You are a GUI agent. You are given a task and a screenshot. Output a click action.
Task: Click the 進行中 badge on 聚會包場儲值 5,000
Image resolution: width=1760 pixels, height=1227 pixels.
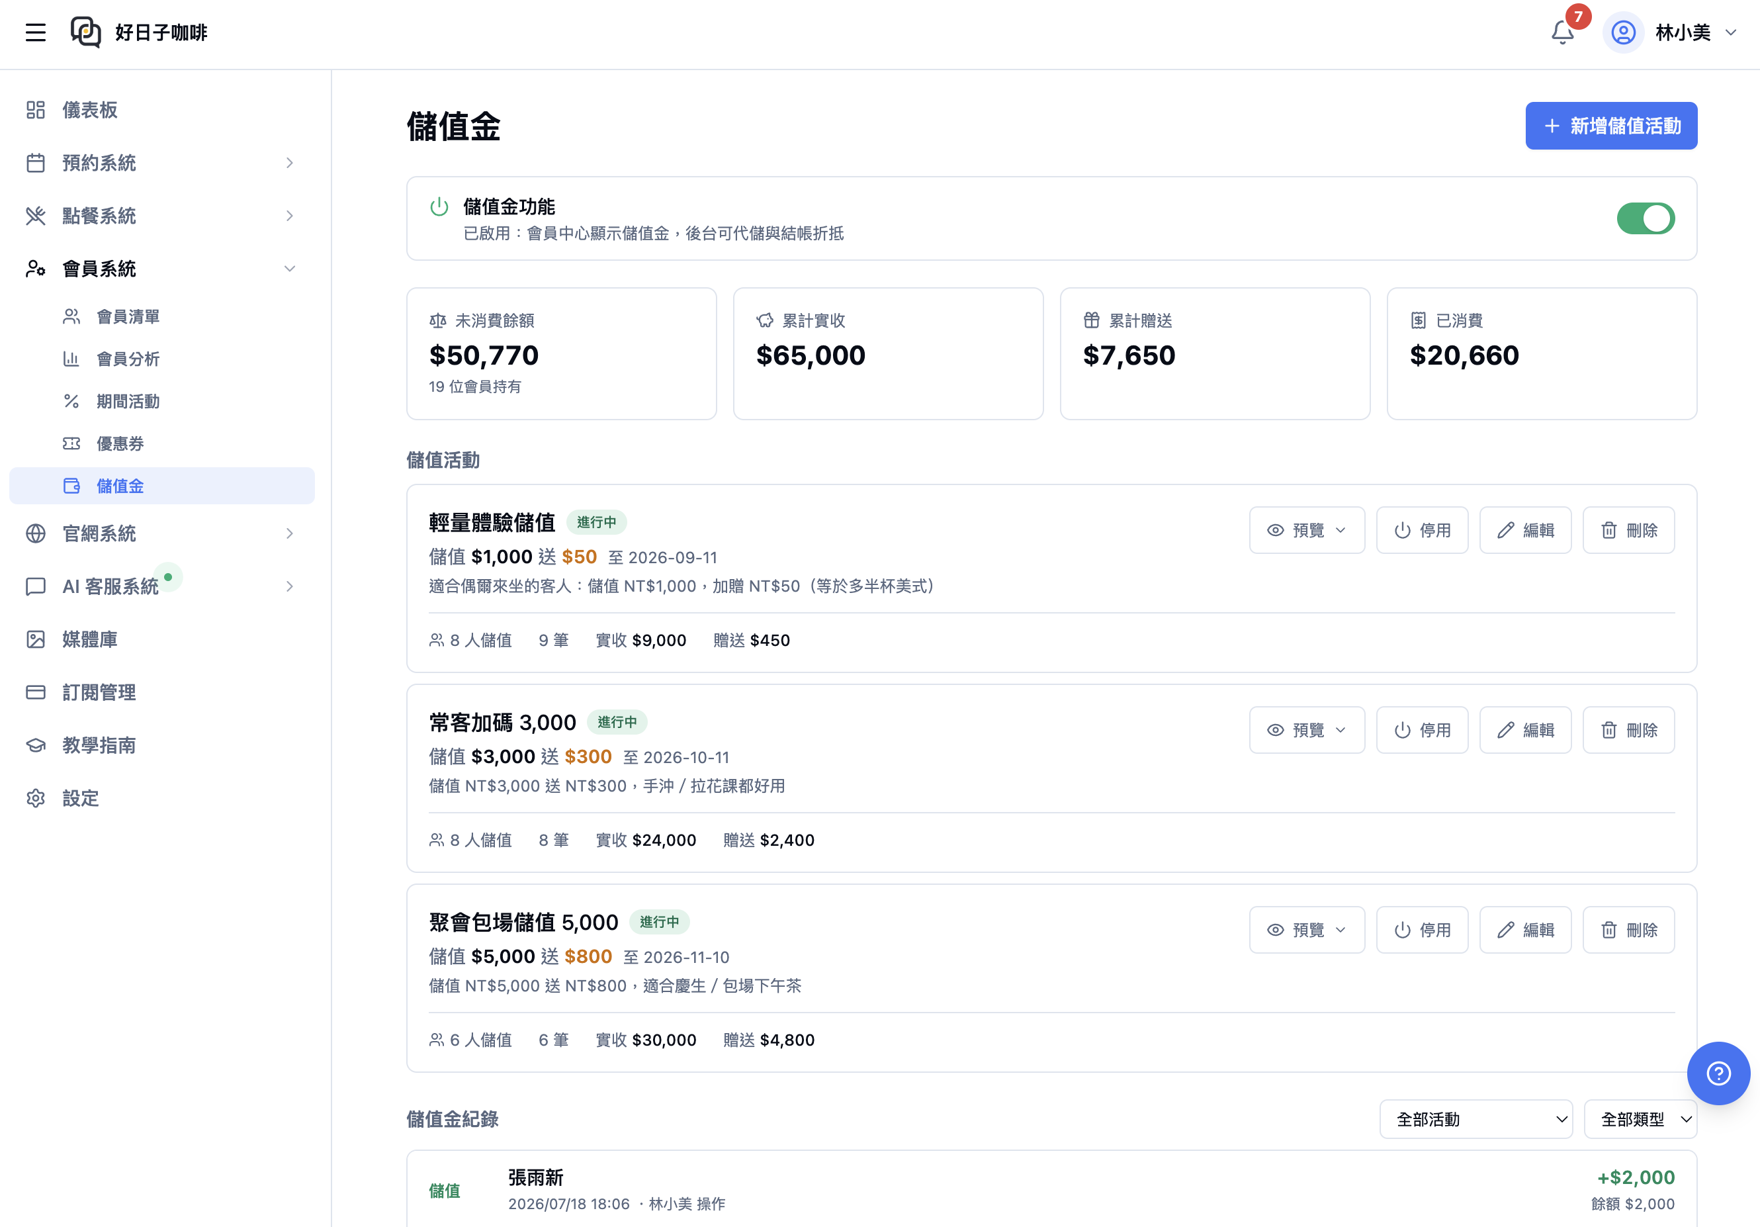659,922
